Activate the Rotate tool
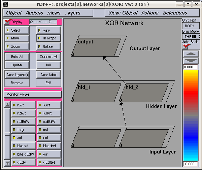The height and width of the screenshot is (170, 202). (x=48, y=46)
